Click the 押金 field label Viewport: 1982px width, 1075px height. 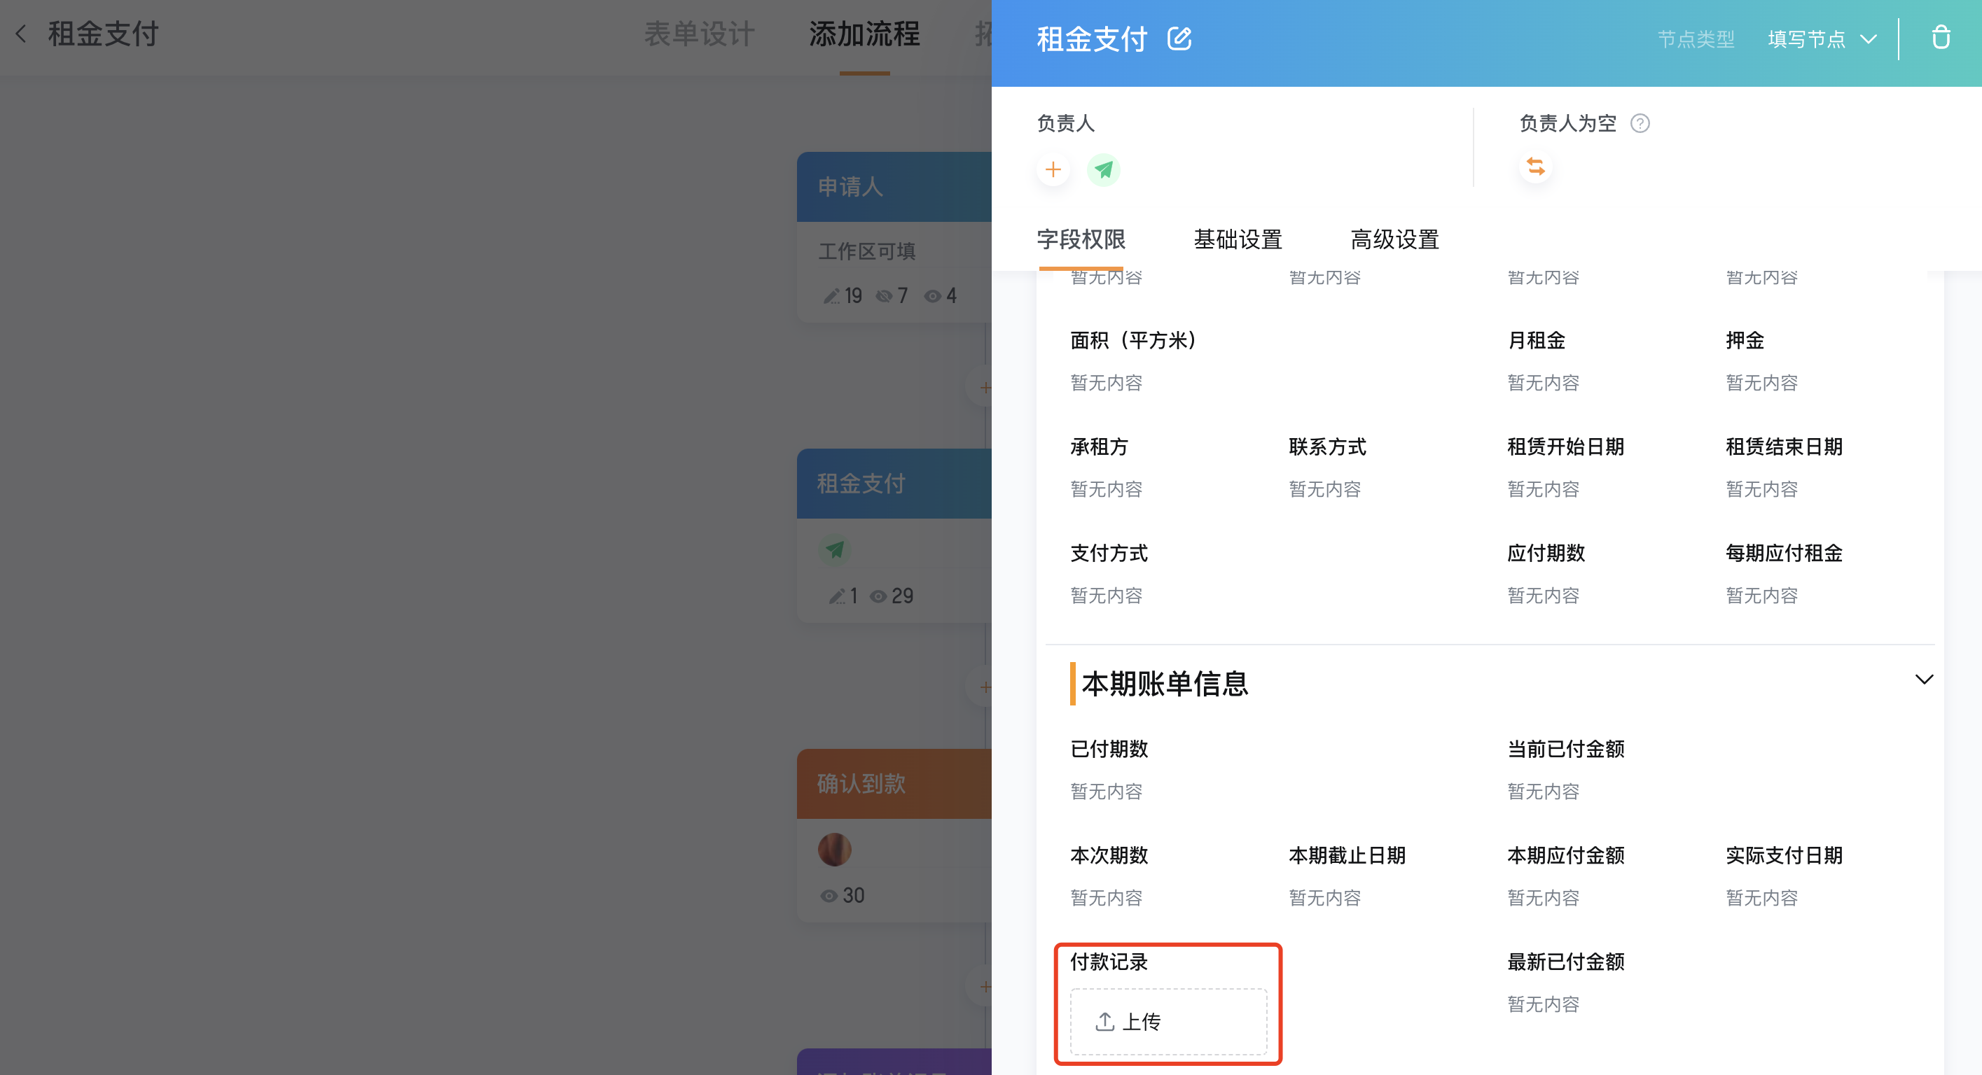pos(1745,340)
